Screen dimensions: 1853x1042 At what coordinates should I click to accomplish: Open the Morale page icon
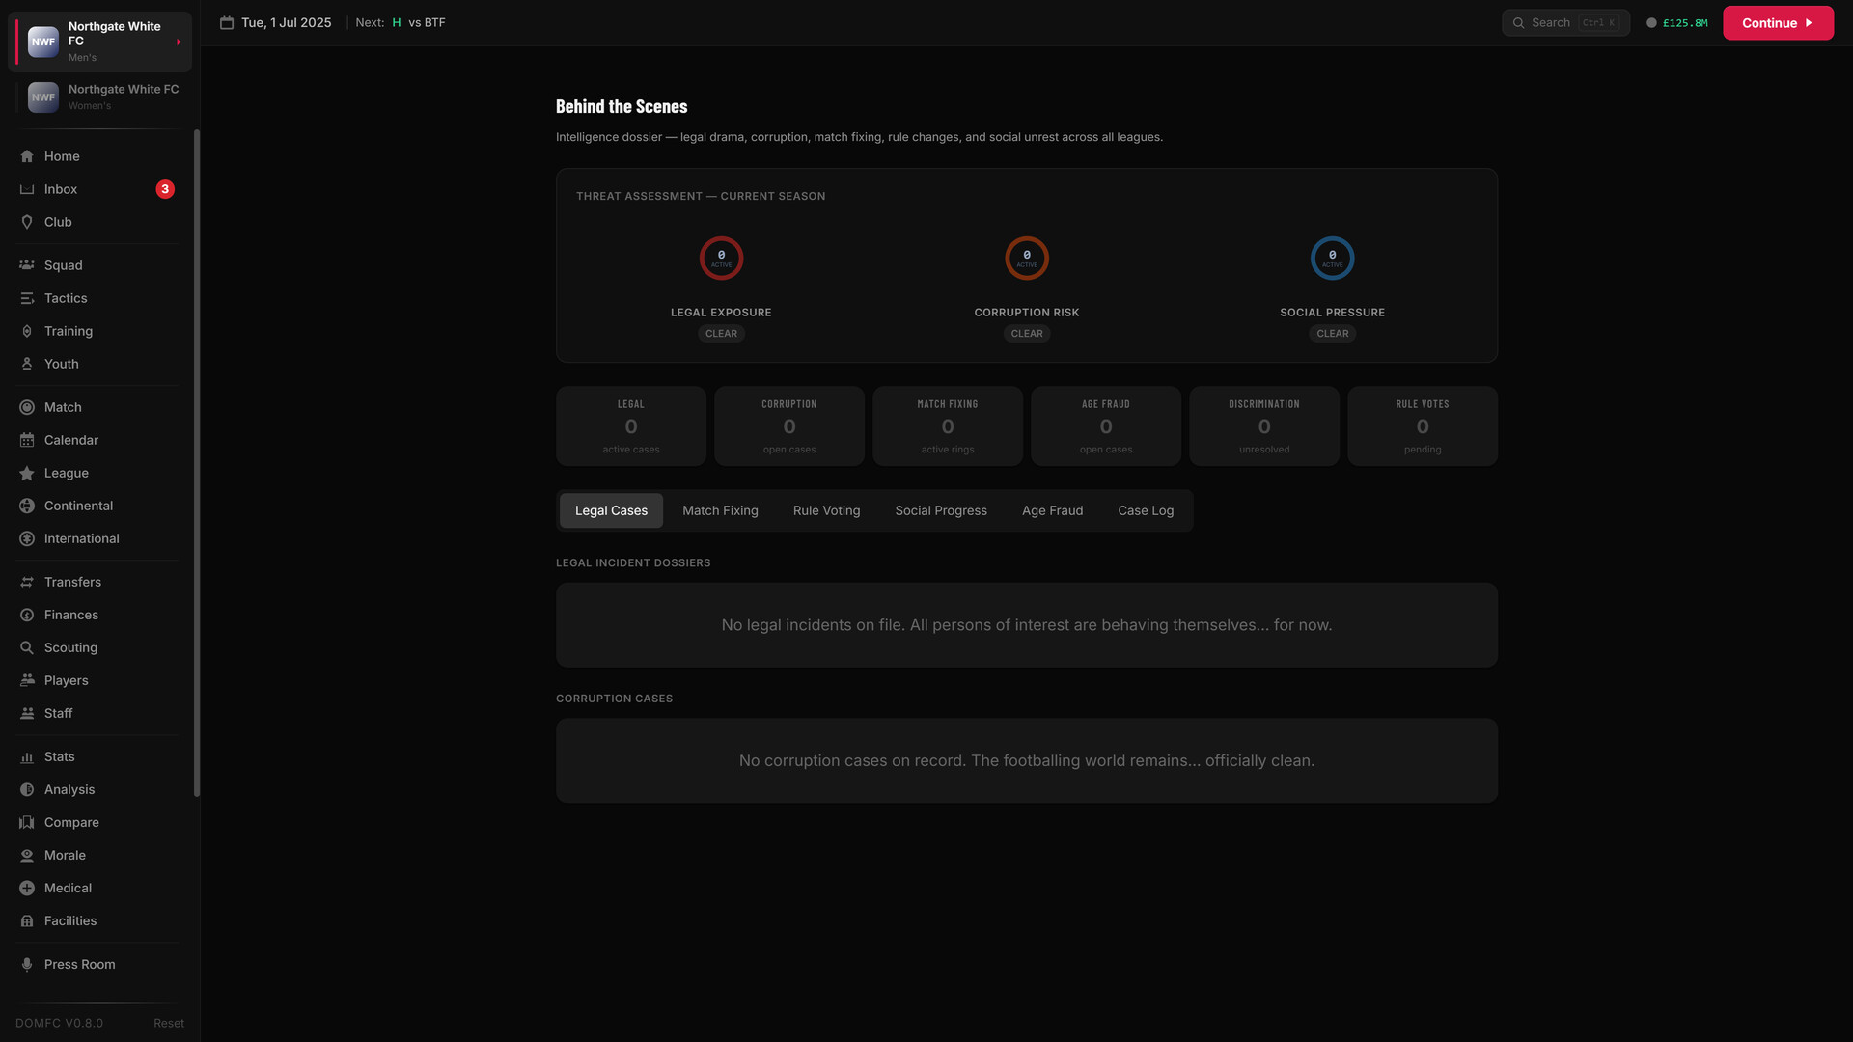pyautogui.click(x=27, y=855)
